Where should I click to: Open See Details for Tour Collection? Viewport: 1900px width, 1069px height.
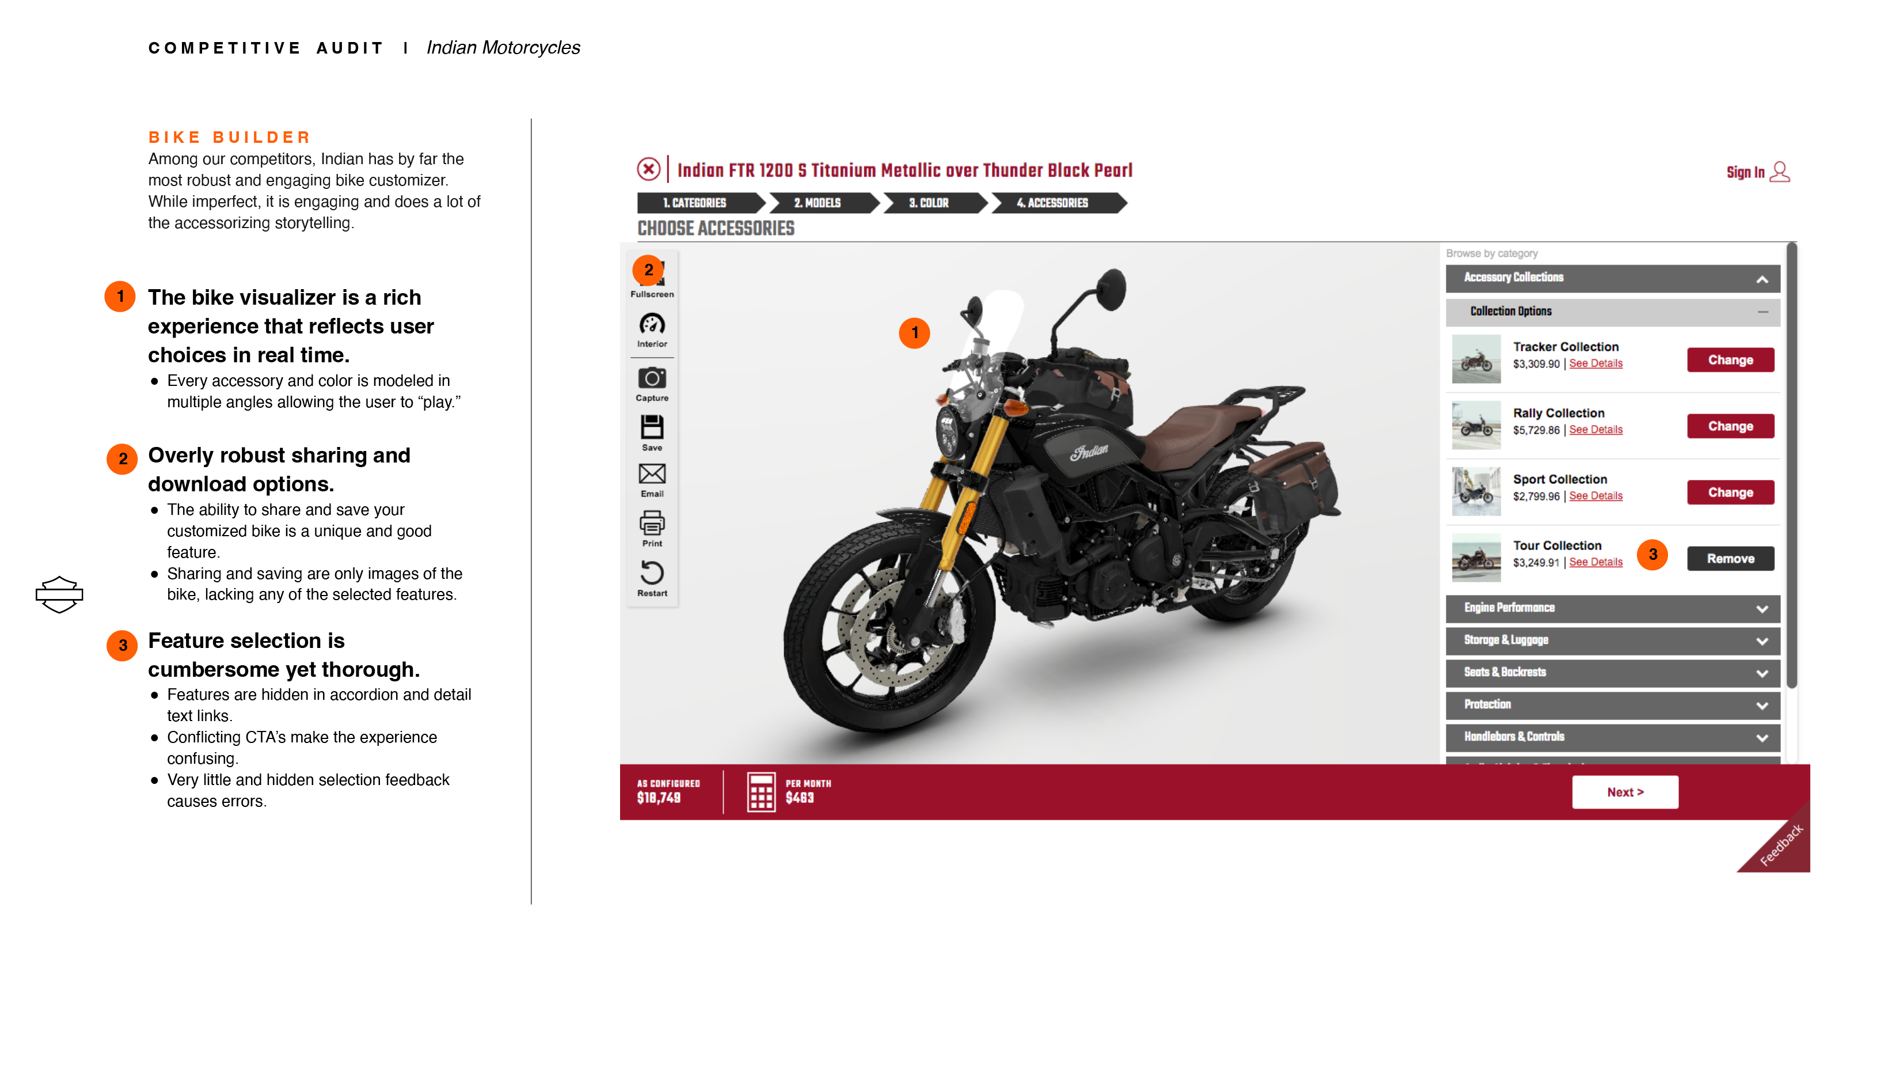click(x=1595, y=562)
